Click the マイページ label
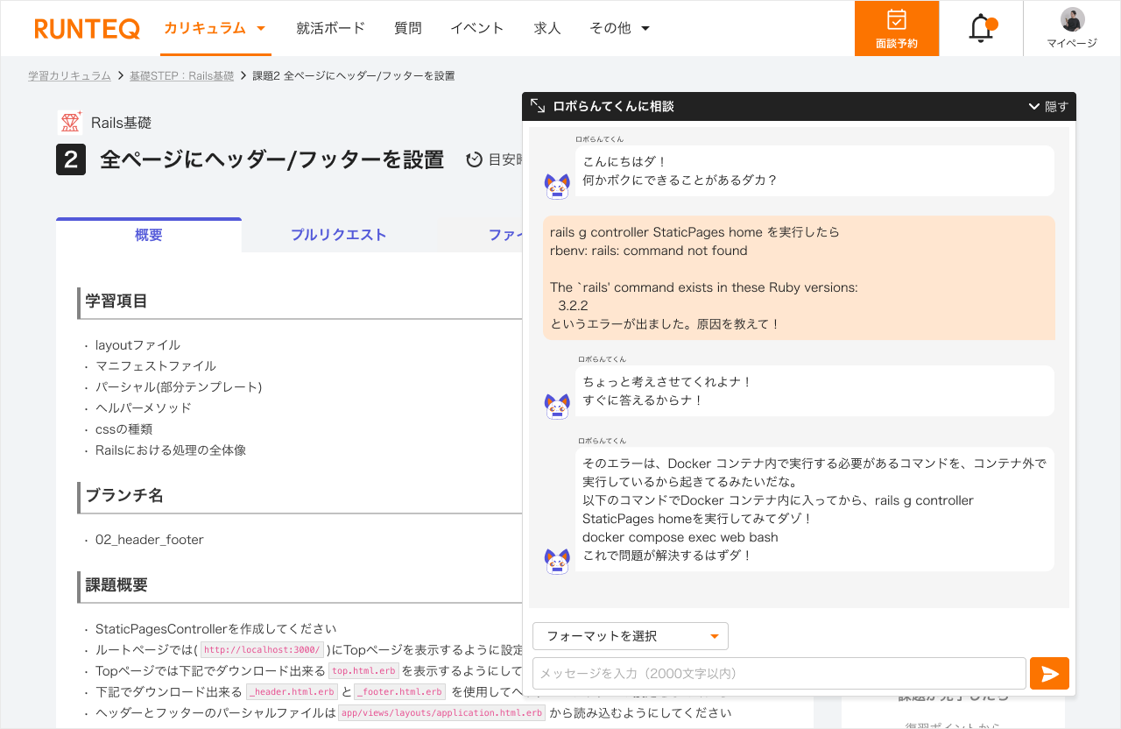 (1072, 43)
